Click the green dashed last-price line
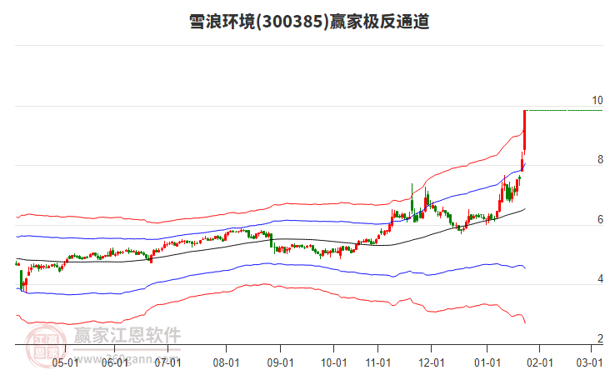The width and height of the screenshot is (605, 375). point(564,110)
